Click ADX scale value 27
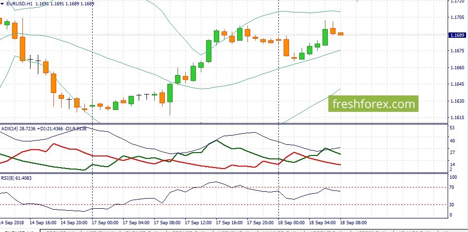 click(x=452, y=153)
